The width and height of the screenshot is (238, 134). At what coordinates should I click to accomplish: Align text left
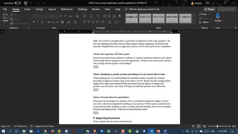click(x=84, y=22)
